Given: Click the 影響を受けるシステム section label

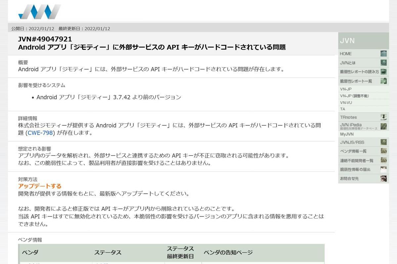Looking at the screenshot, I should point(42,85).
